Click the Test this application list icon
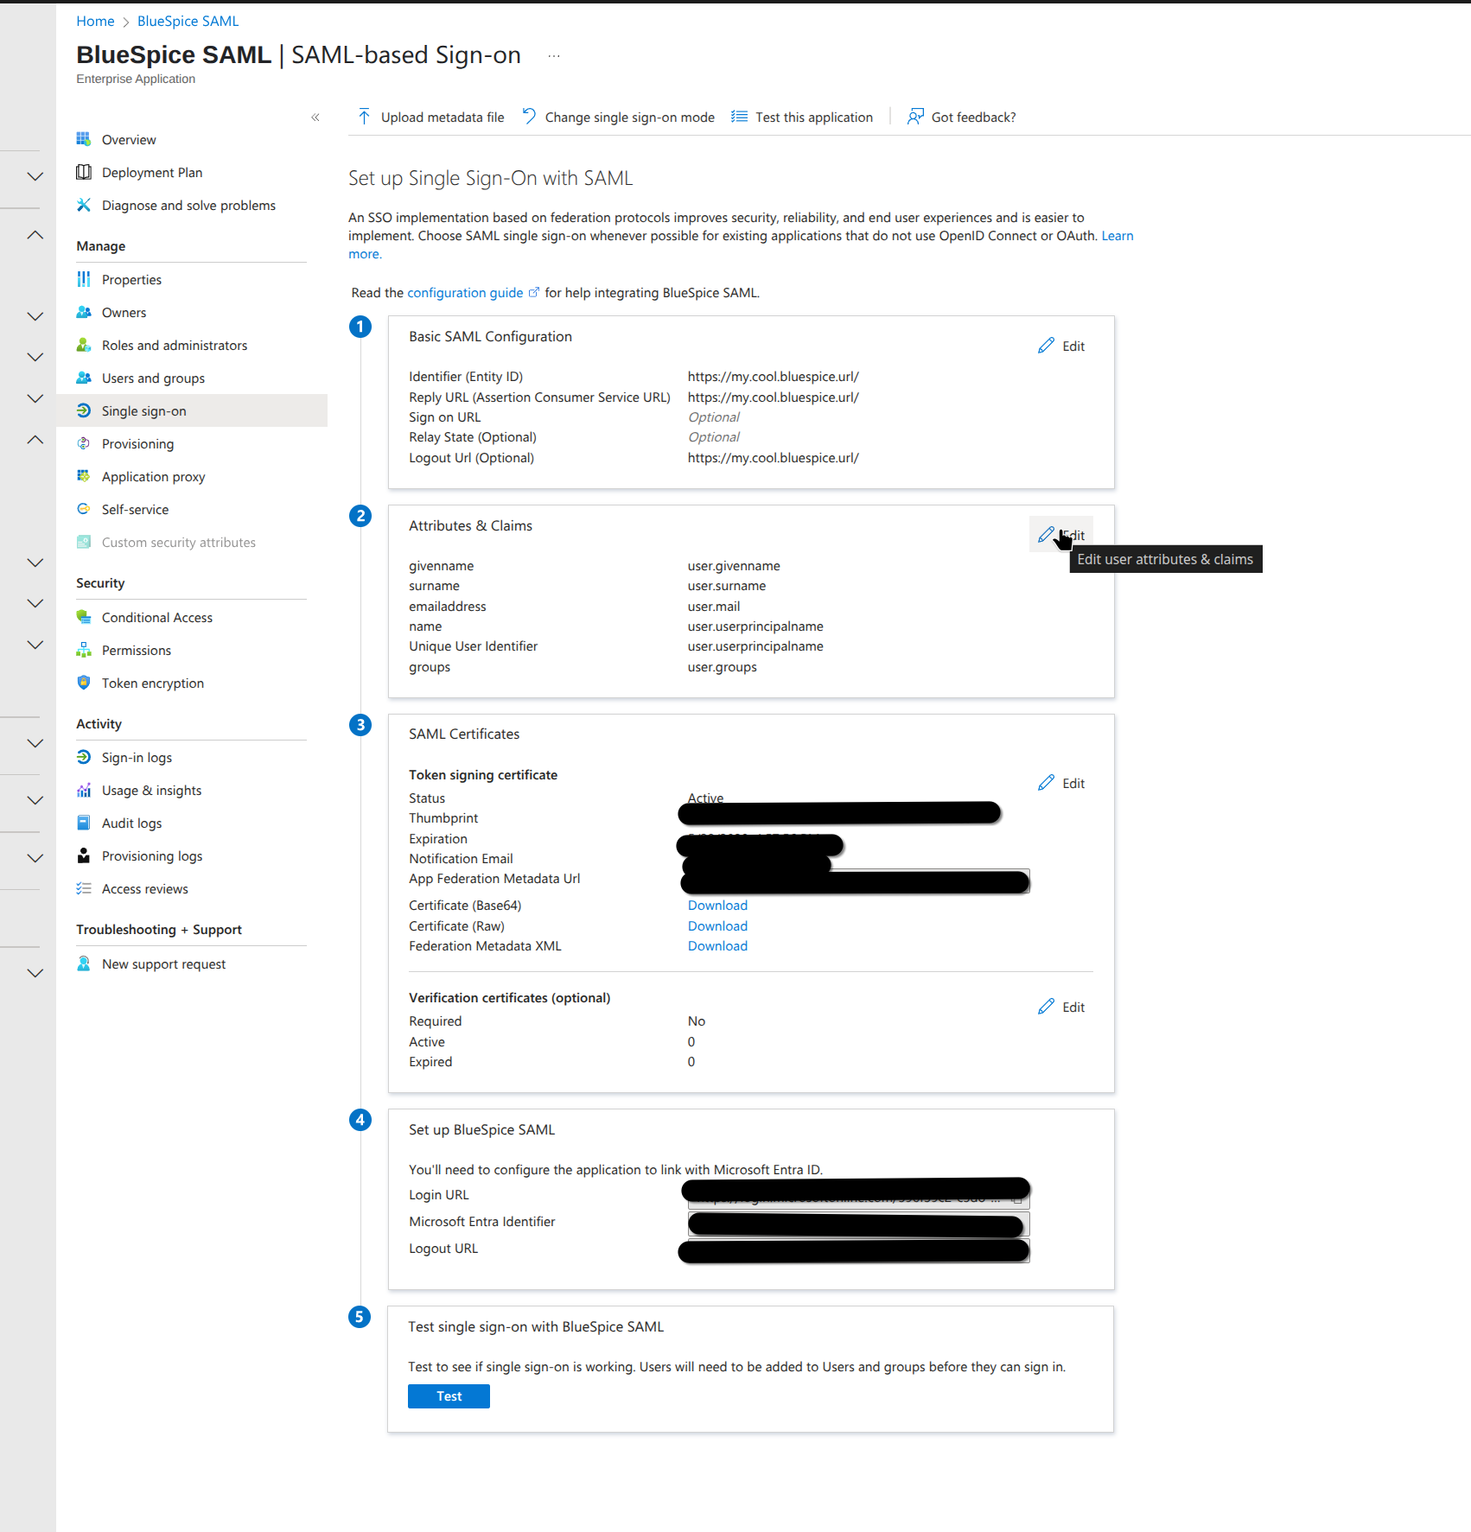Image resolution: width=1471 pixels, height=1532 pixels. (739, 117)
